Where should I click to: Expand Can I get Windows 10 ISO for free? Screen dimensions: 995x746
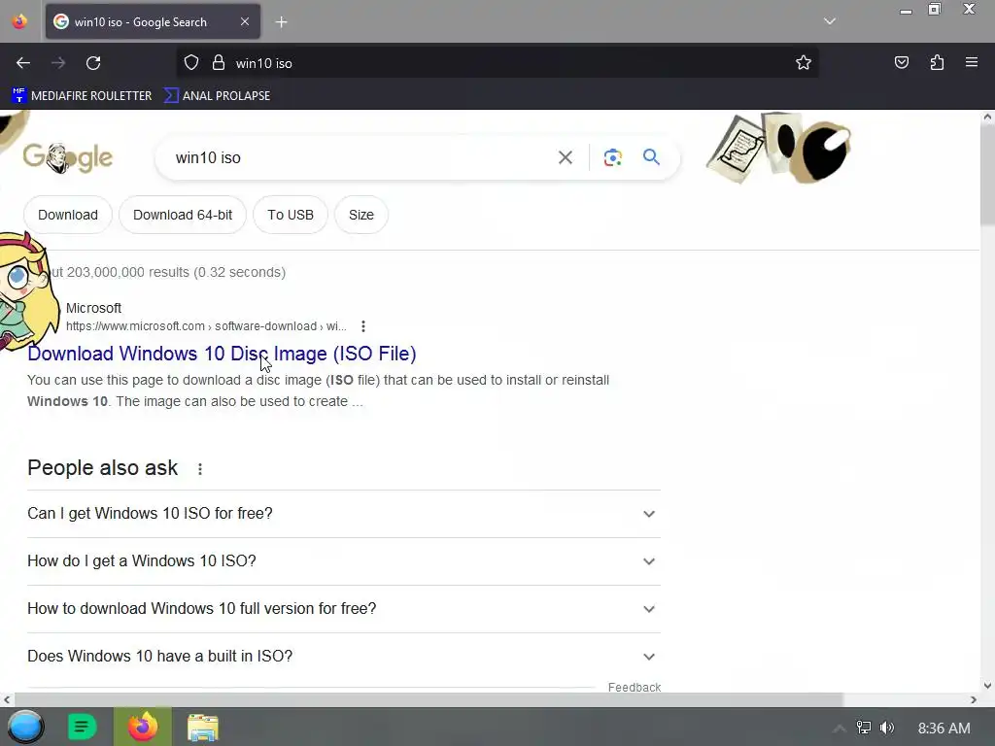(344, 513)
